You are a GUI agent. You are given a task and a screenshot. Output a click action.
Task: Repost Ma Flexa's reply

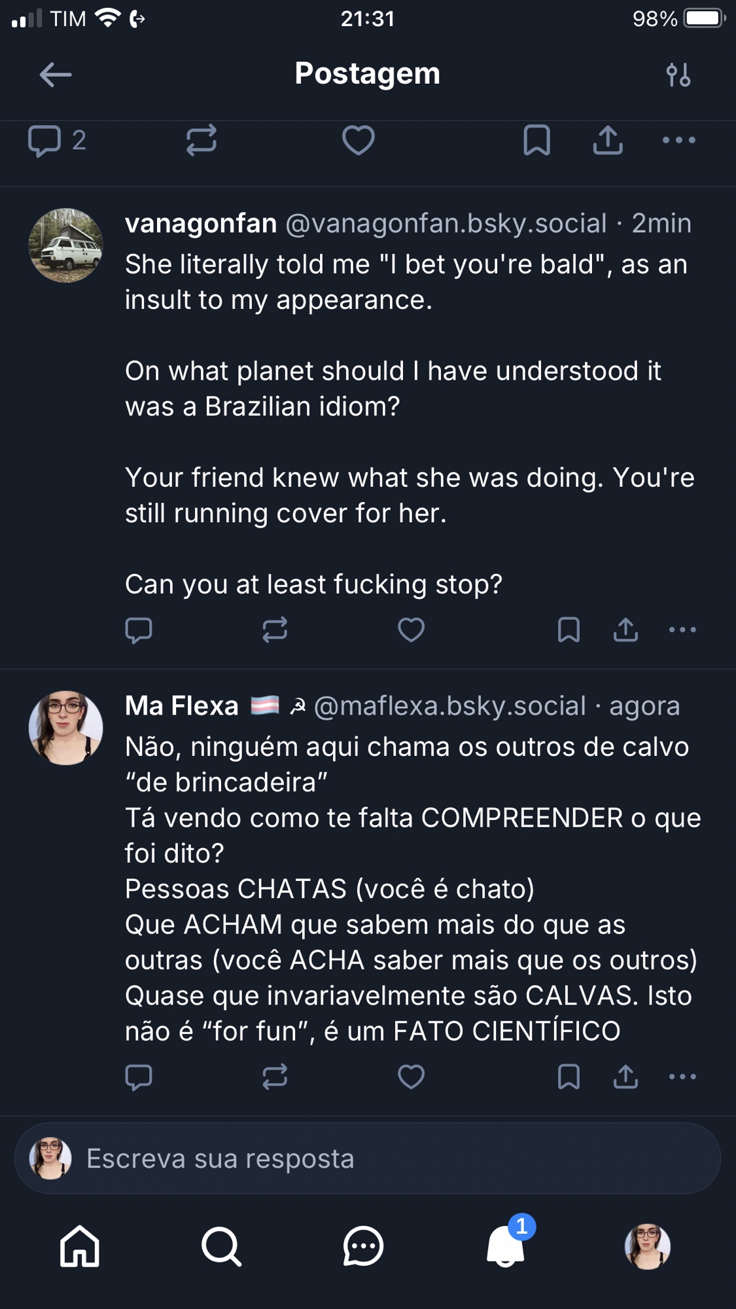[275, 1077]
